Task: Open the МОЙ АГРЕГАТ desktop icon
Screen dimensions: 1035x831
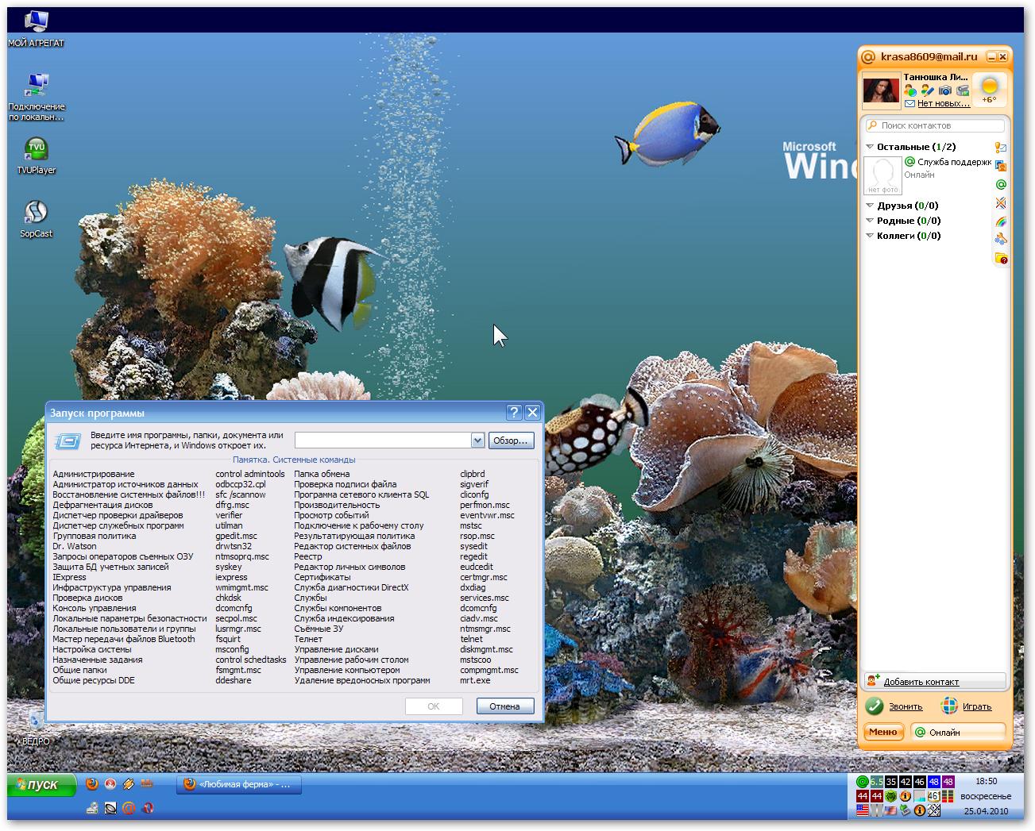Action: coord(37,29)
